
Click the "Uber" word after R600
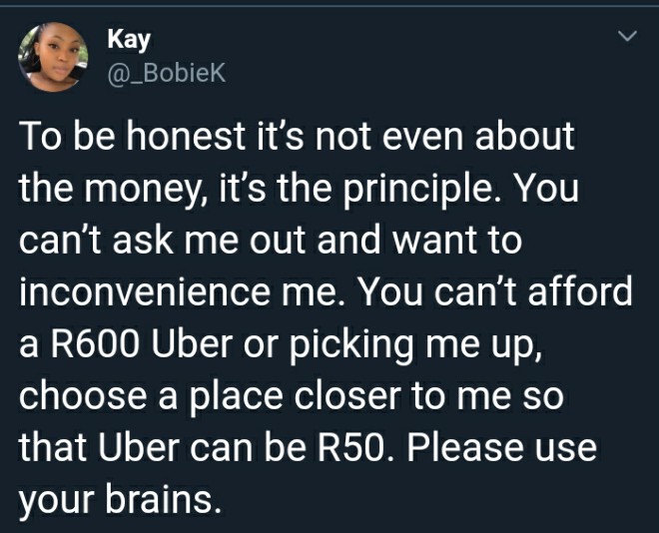click(x=192, y=343)
